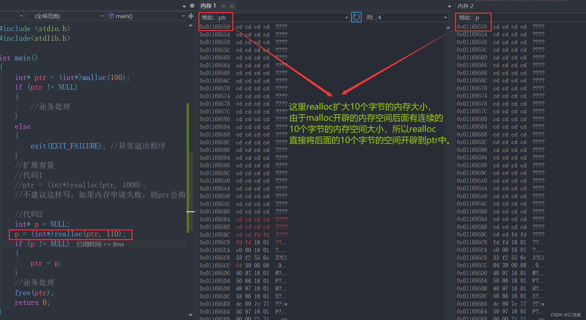Click address 0x01169580 in Memory 2
This screenshot has width=586, height=320.
[472, 119]
